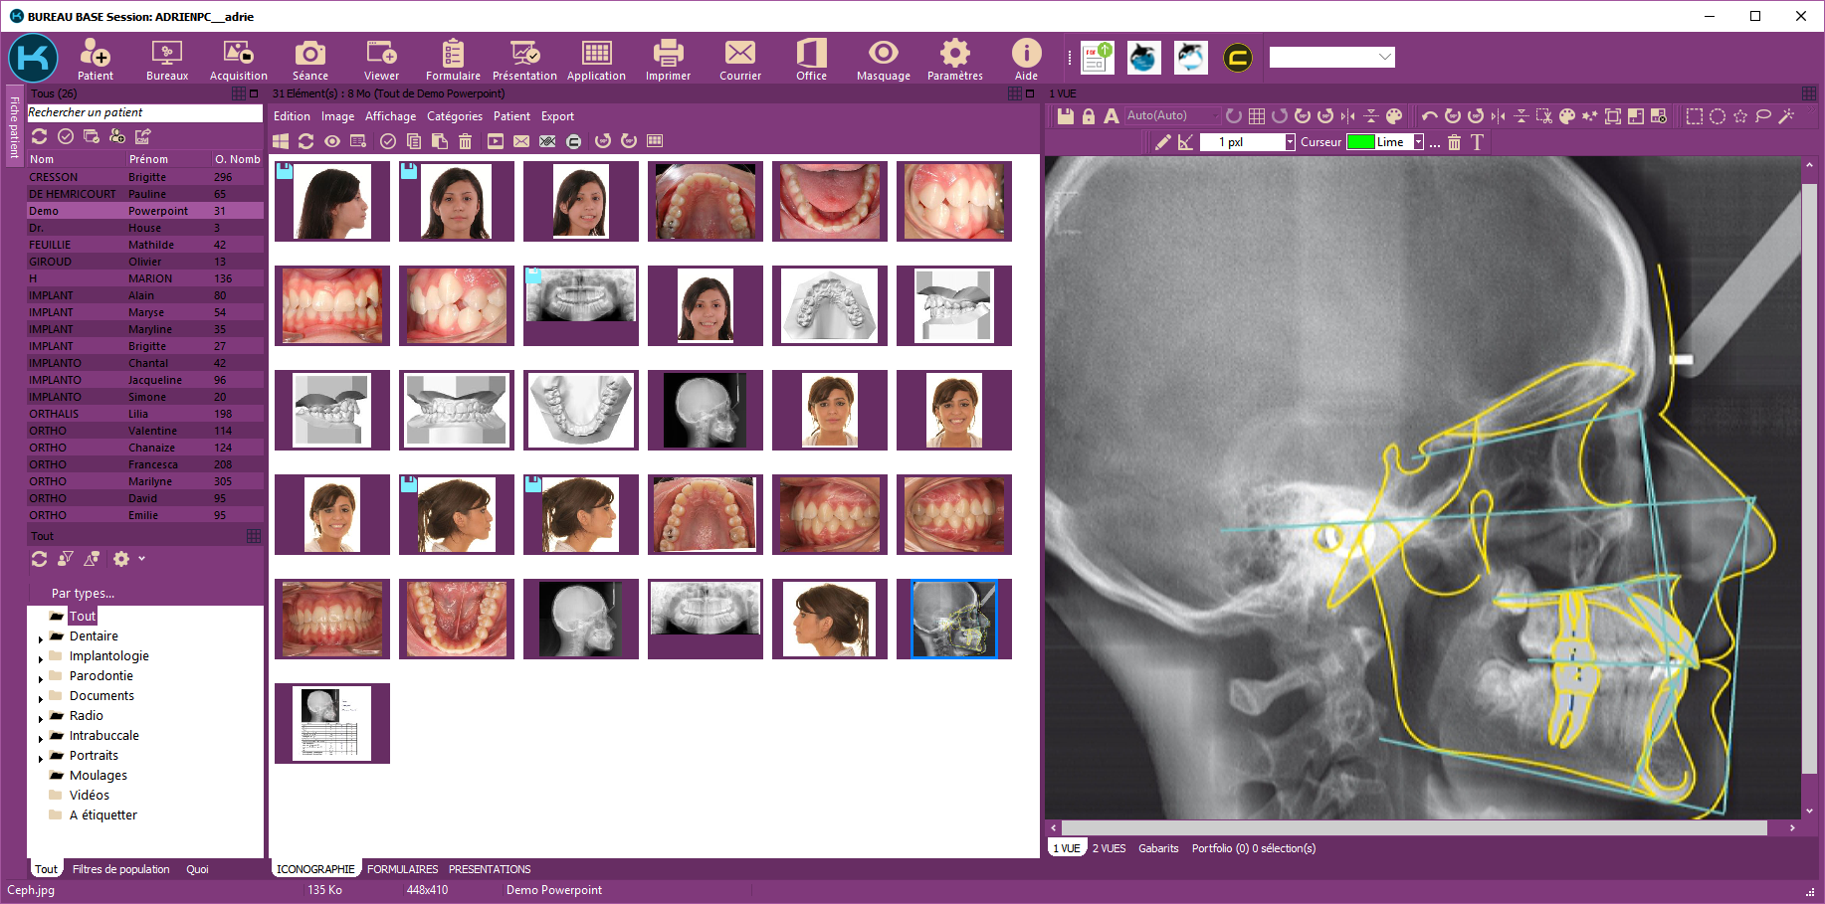Image resolution: width=1825 pixels, height=904 pixels.
Task: Click the green Lime color swatch
Action: click(x=1360, y=142)
